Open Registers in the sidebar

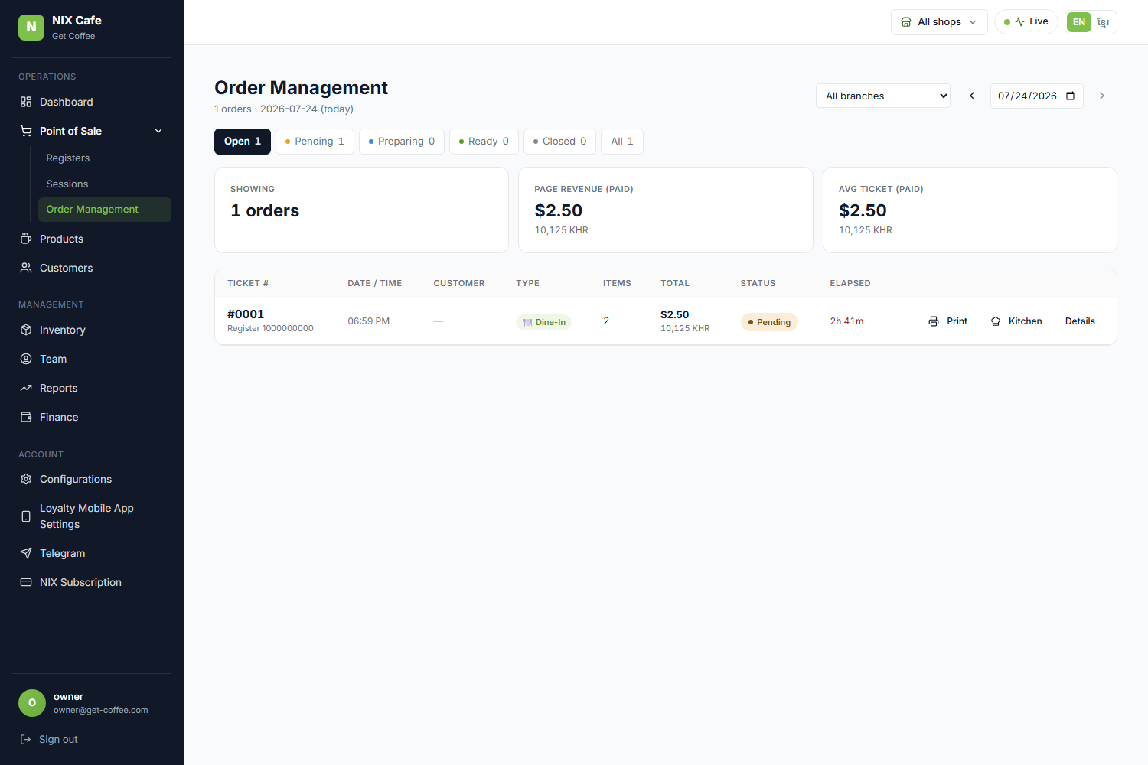pyautogui.click(x=105, y=158)
